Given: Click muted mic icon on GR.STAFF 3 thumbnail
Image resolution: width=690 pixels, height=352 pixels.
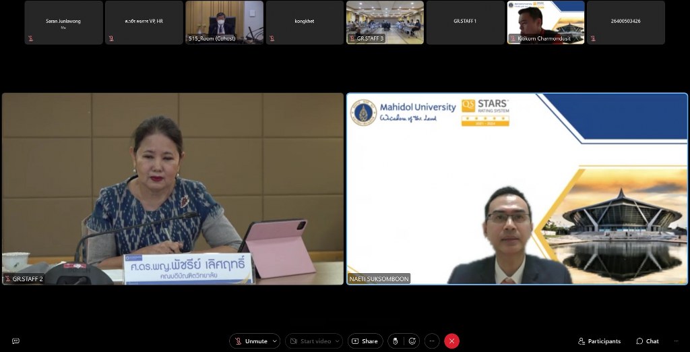Looking at the screenshot, I should 352,39.
